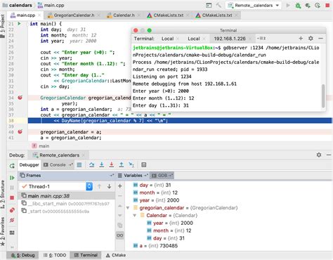
Task: Click watches glasses icon in Variables panel
Action: (x=120, y=235)
